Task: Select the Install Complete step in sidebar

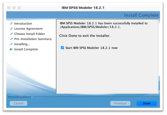Action: (x=26, y=49)
